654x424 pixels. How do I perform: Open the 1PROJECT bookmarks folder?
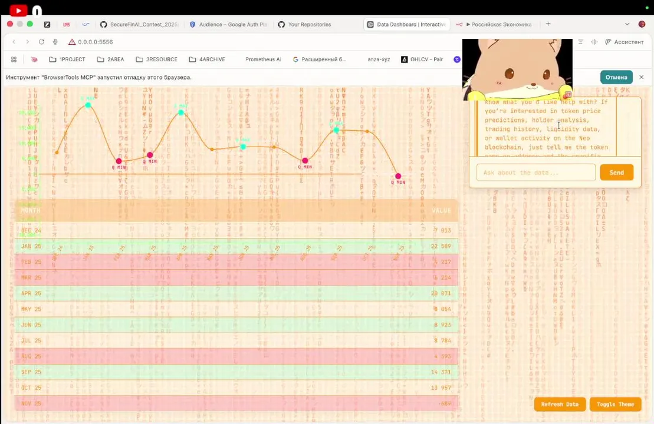click(67, 59)
